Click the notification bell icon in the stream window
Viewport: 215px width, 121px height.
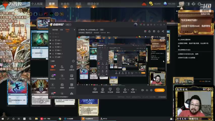(x=158, y=31)
